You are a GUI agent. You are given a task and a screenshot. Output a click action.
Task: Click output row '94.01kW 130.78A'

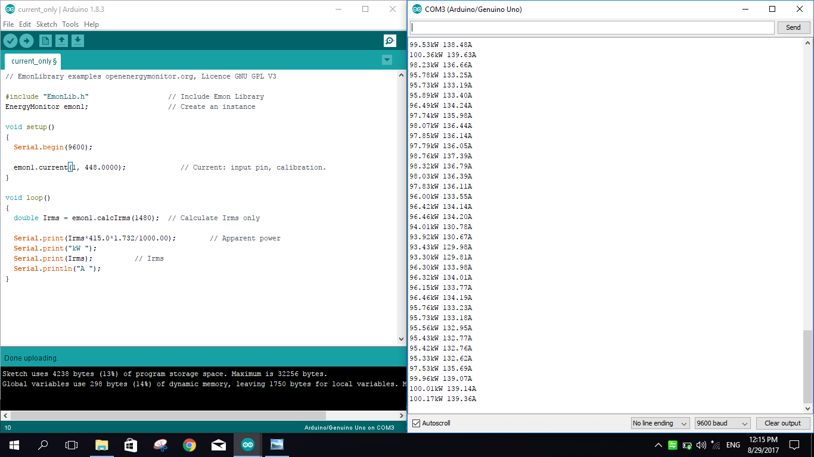[x=441, y=227]
